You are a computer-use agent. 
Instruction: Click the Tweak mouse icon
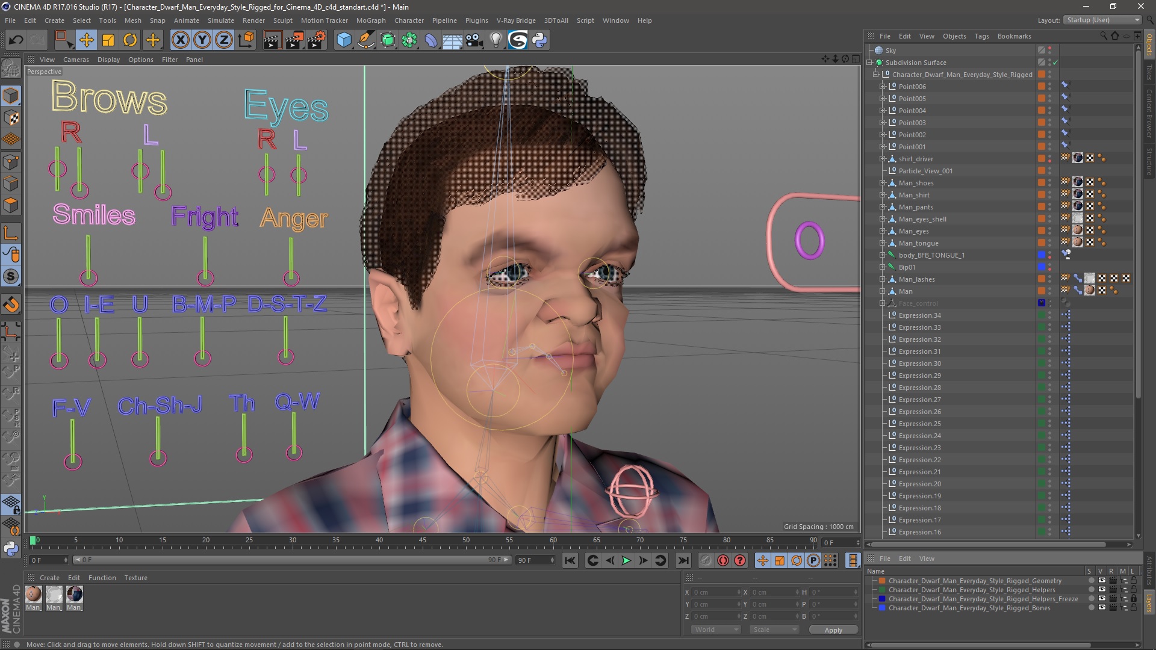coord(11,255)
